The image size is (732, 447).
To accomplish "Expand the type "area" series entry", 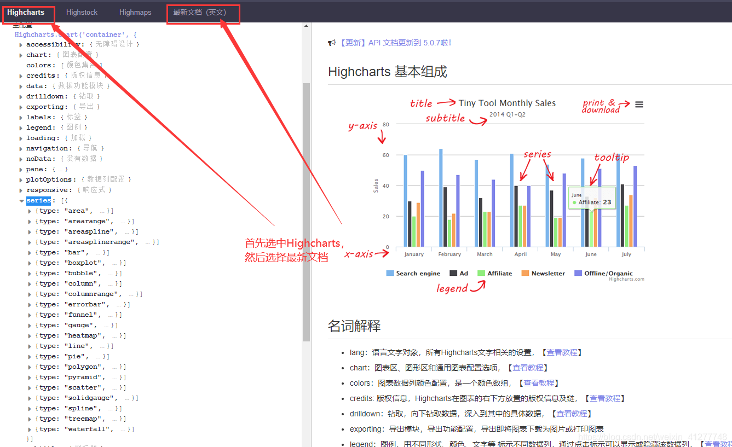I will click(30, 211).
